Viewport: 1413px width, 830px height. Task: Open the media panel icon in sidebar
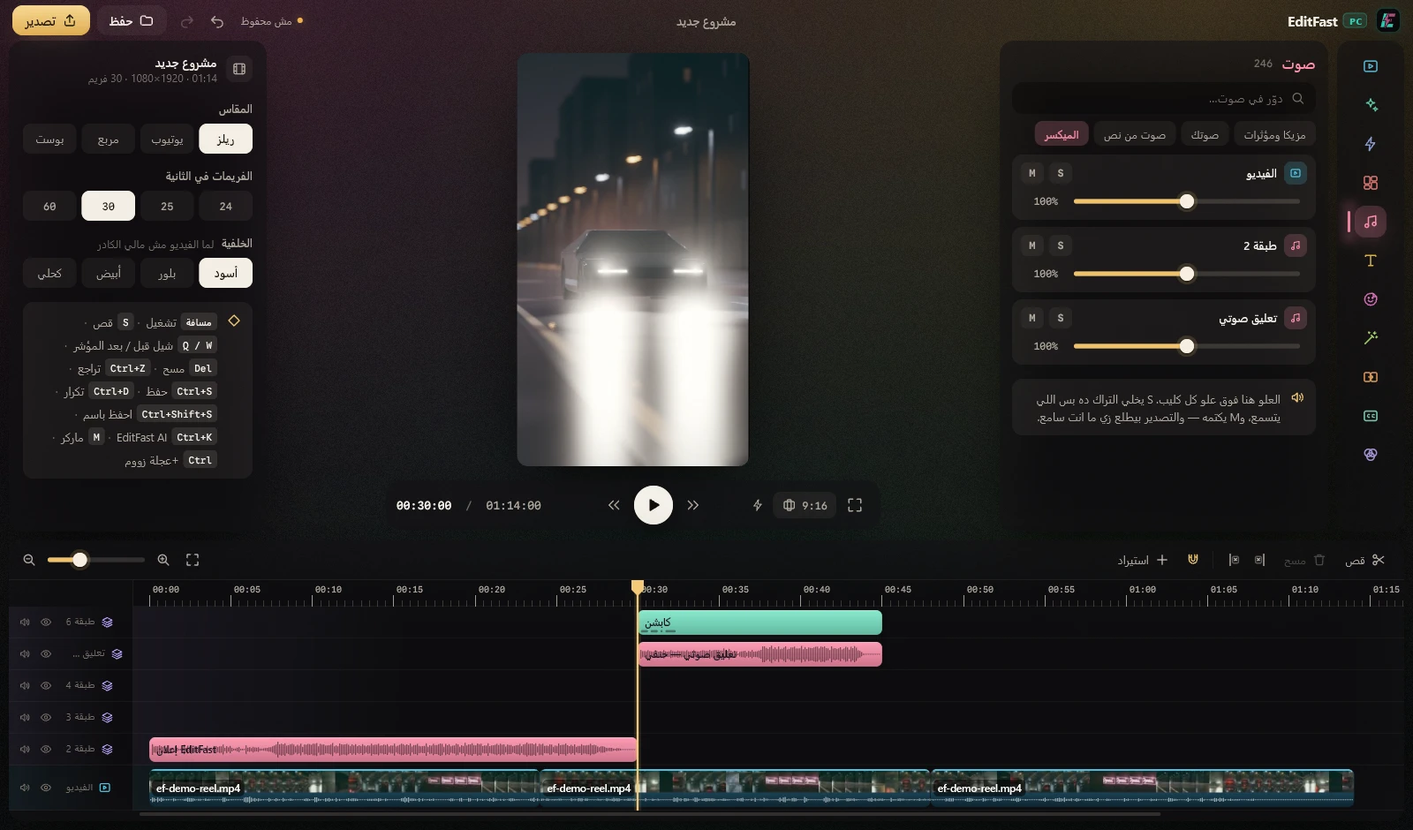pyautogui.click(x=1371, y=66)
